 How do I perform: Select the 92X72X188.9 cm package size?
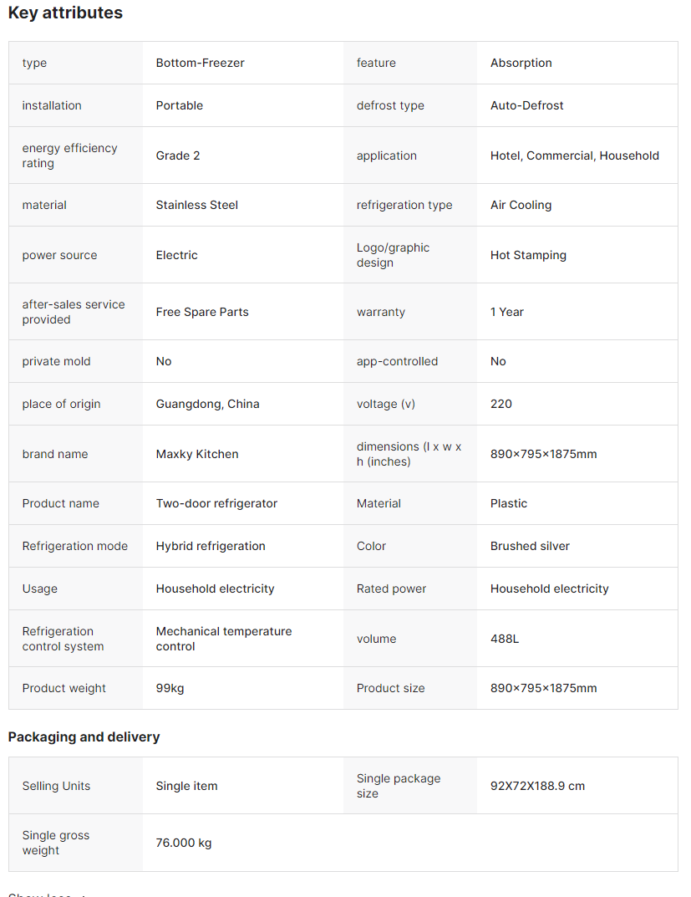[538, 786]
